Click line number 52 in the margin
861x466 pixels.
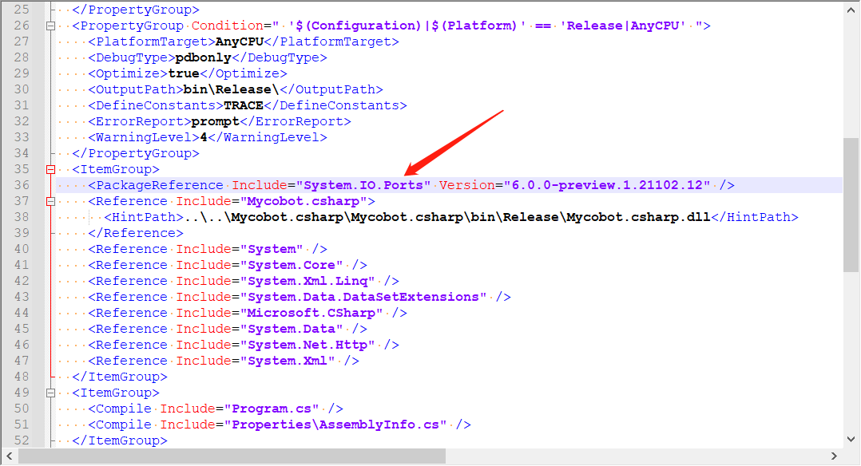click(x=22, y=440)
